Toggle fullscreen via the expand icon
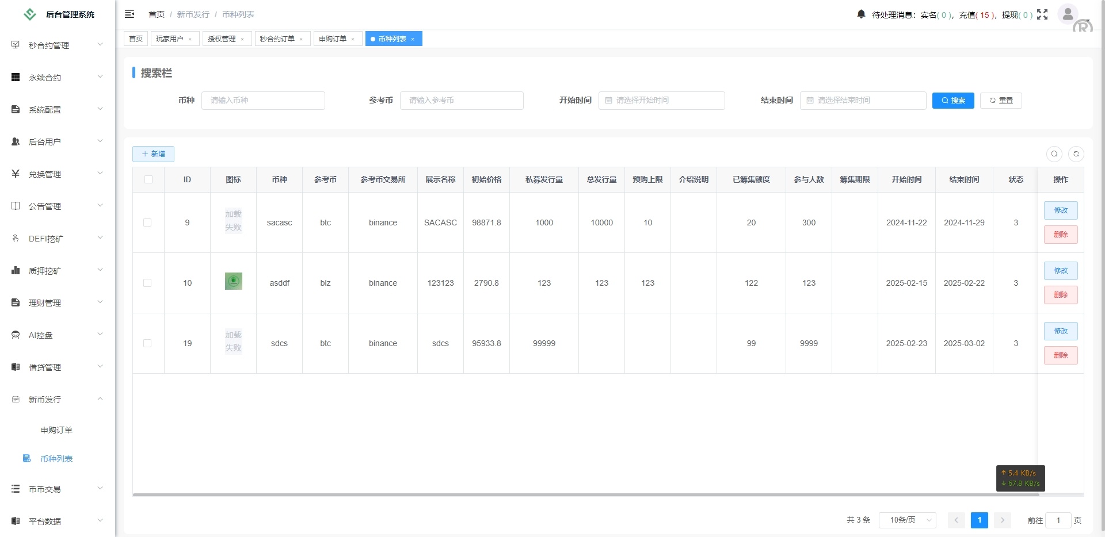The height and width of the screenshot is (537, 1105). point(1042,15)
